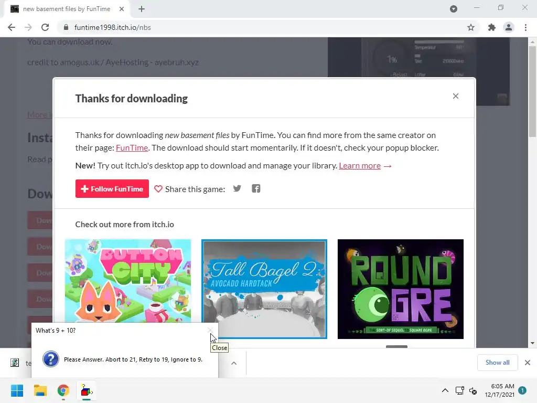The image size is (537, 403).
Task: Open the Round Ogre game thumbnail
Action: click(400, 289)
